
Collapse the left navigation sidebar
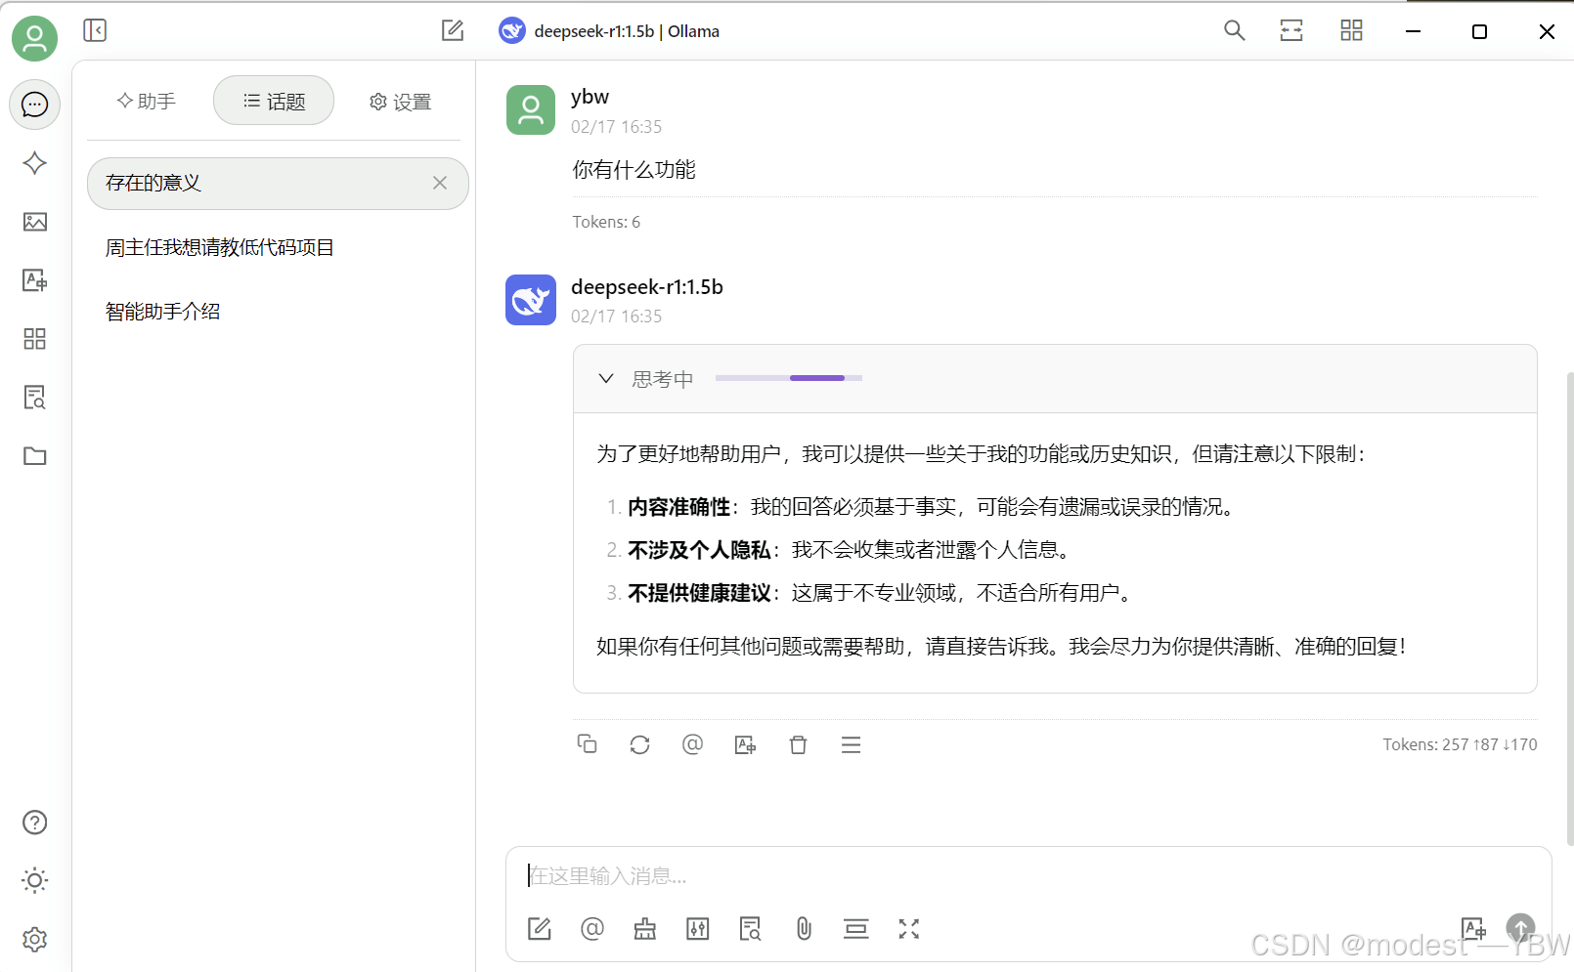pos(95,30)
